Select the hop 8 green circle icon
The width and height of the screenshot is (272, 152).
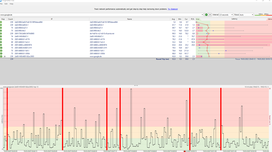[1, 42]
